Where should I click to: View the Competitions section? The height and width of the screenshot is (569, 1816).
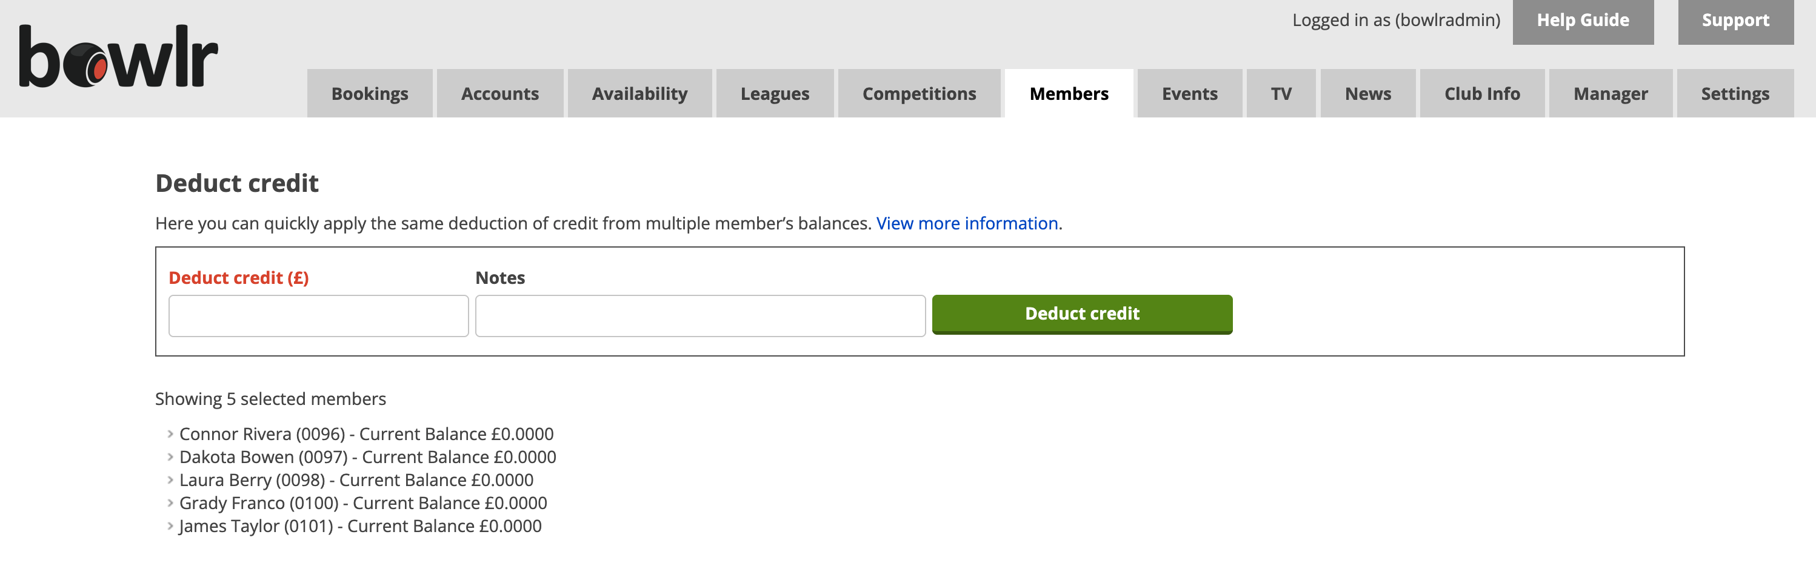pos(918,93)
